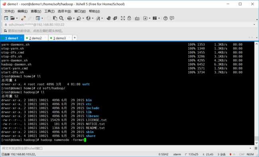Open dropdown arrow next to globe icon
The height and width of the screenshot is (157, 259).
pos(92,18)
